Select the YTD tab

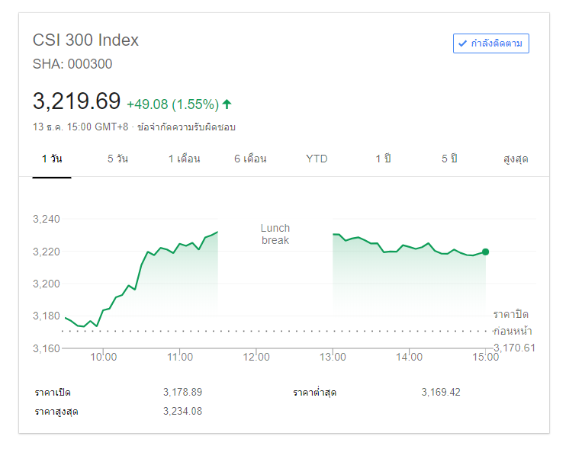click(317, 159)
